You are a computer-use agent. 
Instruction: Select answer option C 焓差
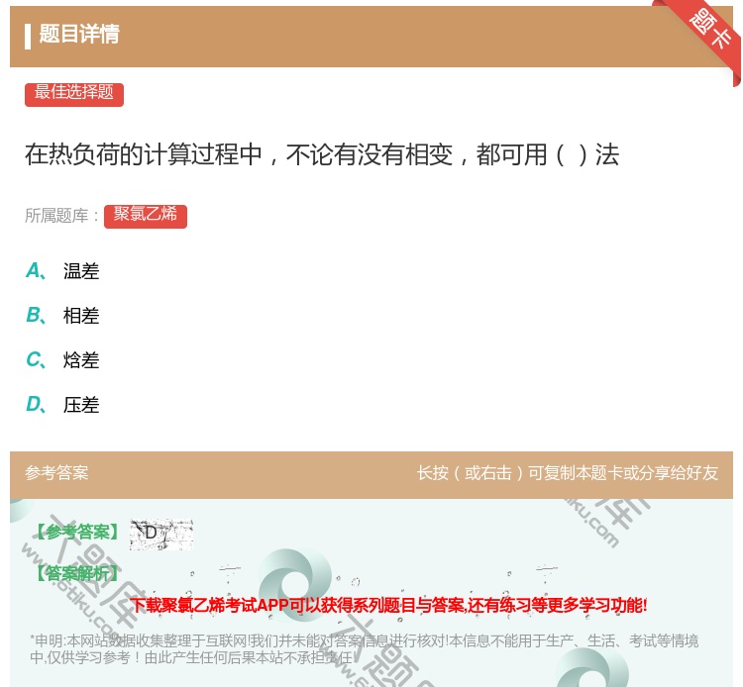[62, 360]
